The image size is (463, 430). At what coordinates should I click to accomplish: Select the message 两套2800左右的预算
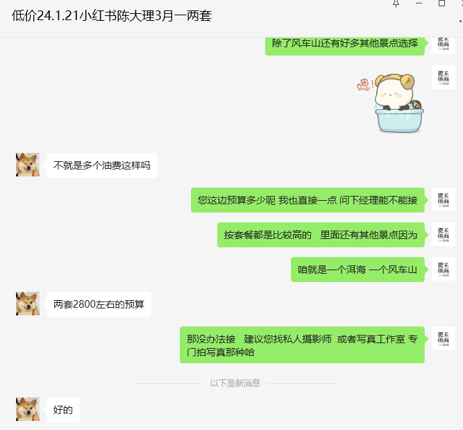99,304
